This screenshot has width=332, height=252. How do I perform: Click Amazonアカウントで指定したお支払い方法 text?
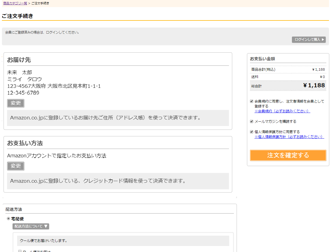tap(57, 156)
